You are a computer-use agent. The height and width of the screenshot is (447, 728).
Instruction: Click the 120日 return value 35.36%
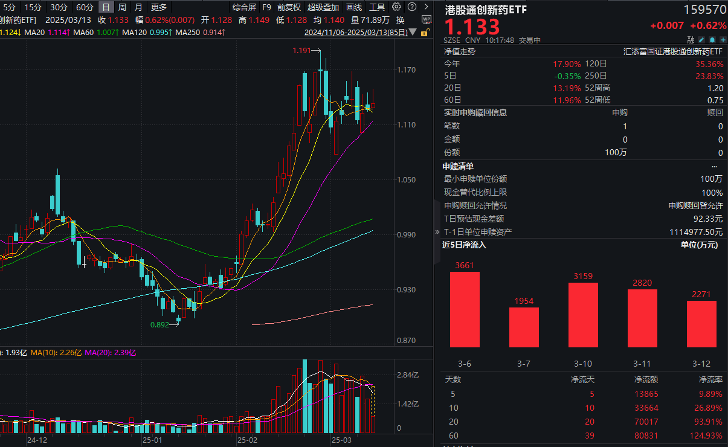pyautogui.click(x=709, y=64)
